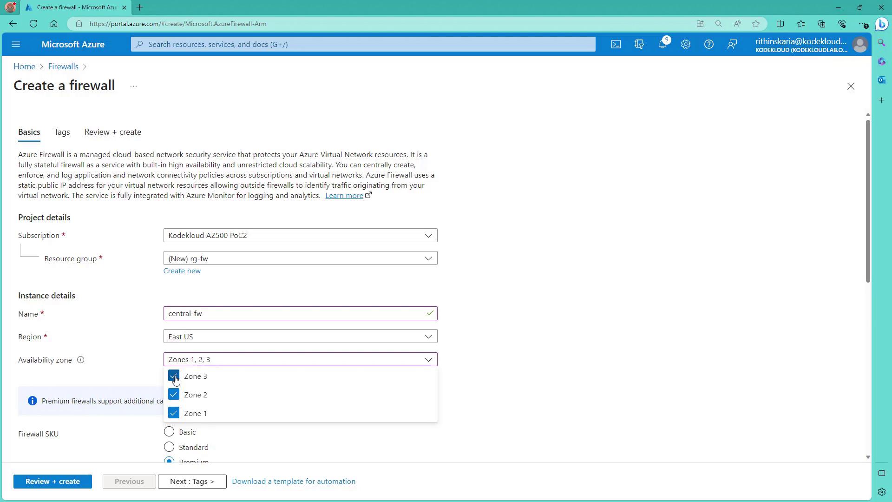Open Download a template for automation link
Screen dimensions: 892x502
tap(294, 482)
